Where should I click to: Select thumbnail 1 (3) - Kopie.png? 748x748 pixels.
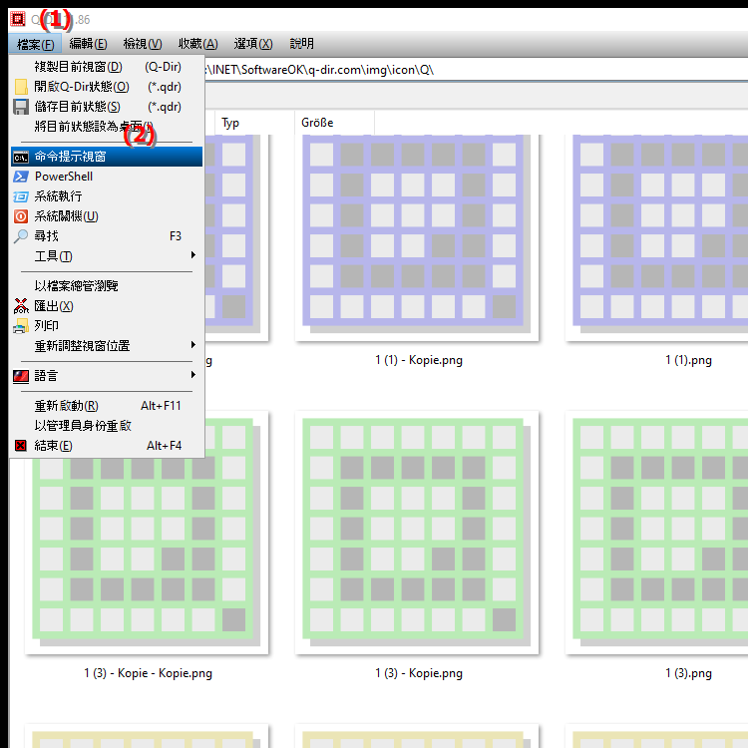click(x=417, y=533)
